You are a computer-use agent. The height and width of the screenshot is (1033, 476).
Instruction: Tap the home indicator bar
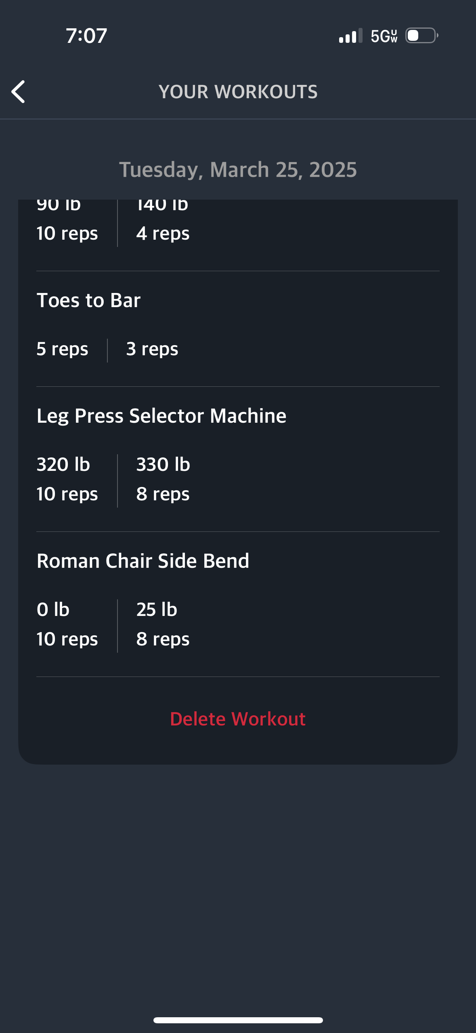pyautogui.click(x=238, y=1020)
